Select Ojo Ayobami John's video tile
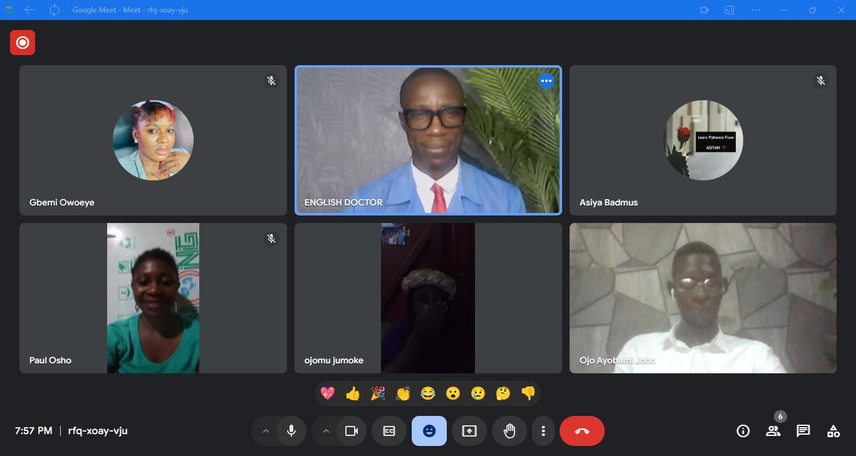The image size is (856, 456). point(702,298)
